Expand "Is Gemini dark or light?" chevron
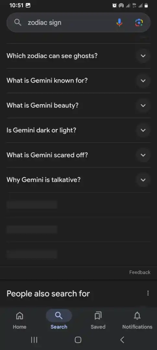The width and height of the screenshot is (157, 350). coord(143,130)
